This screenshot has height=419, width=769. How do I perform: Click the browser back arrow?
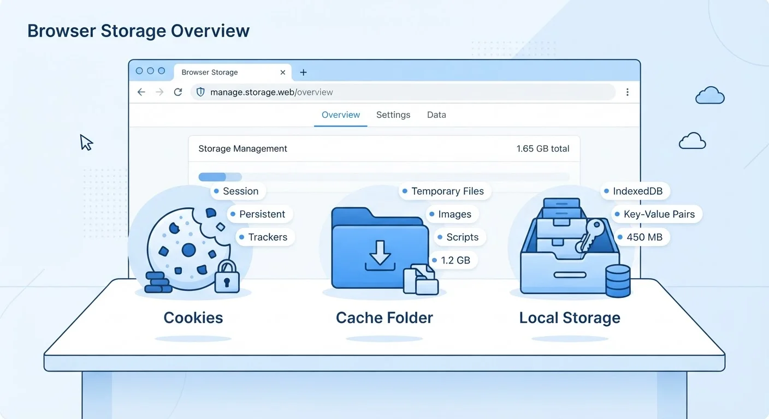(141, 92)
